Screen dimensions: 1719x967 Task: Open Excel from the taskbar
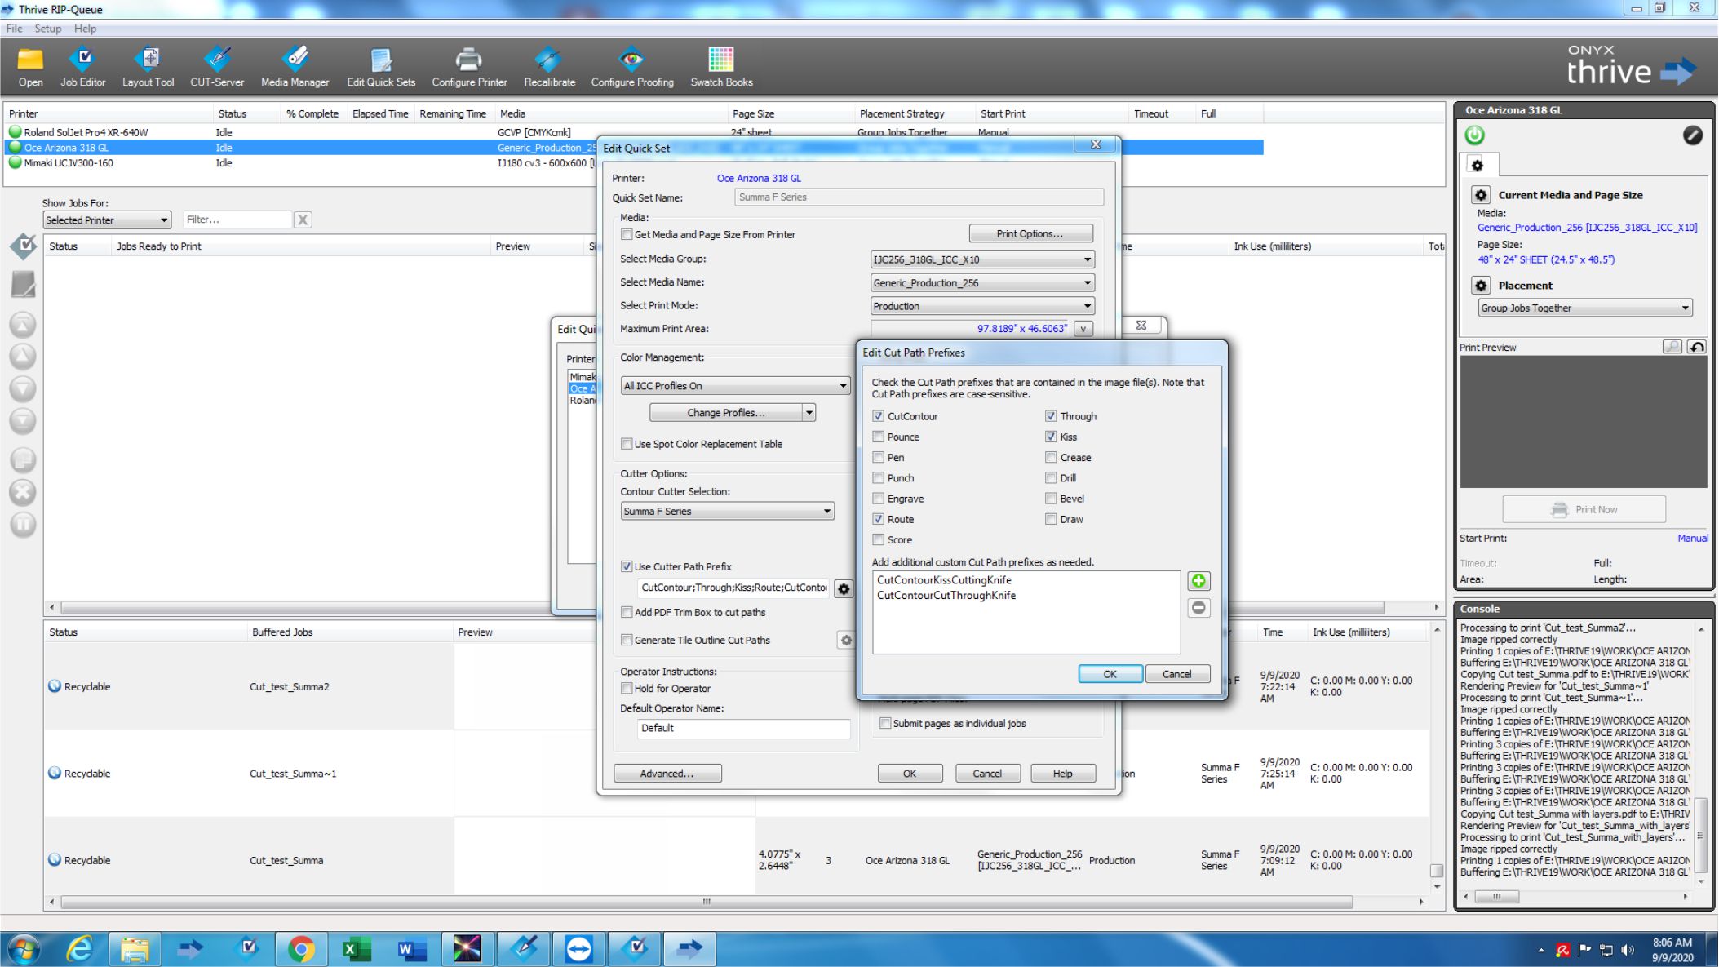tap(357, 949)
